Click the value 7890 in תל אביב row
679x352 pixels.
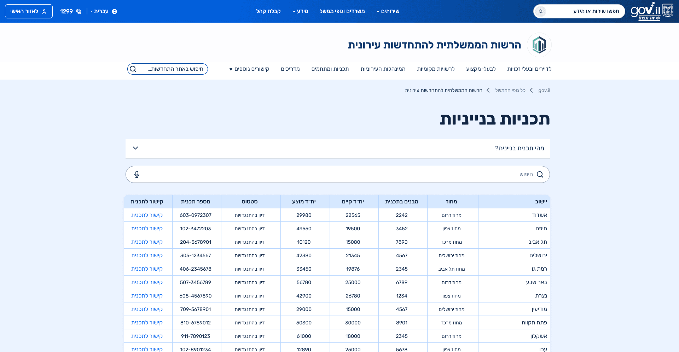coord(402,242)
